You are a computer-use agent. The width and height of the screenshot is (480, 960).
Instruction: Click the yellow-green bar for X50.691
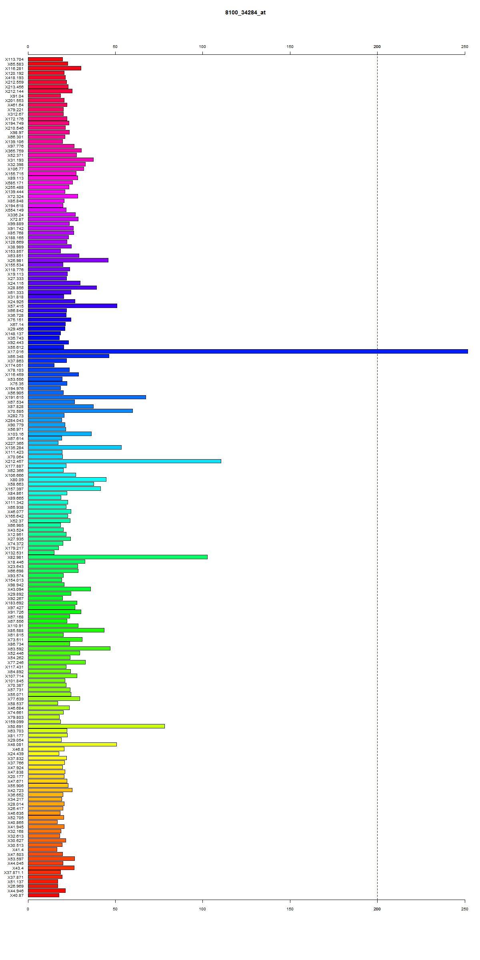pyautogui.click(x=96, y=726)
